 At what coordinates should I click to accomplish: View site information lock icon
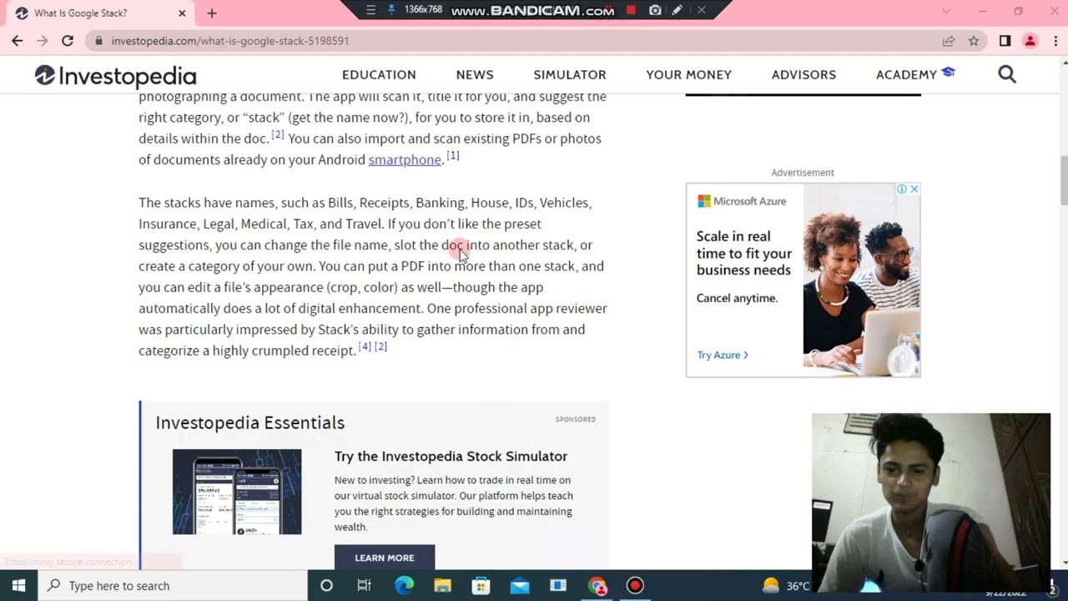point(98,40)
